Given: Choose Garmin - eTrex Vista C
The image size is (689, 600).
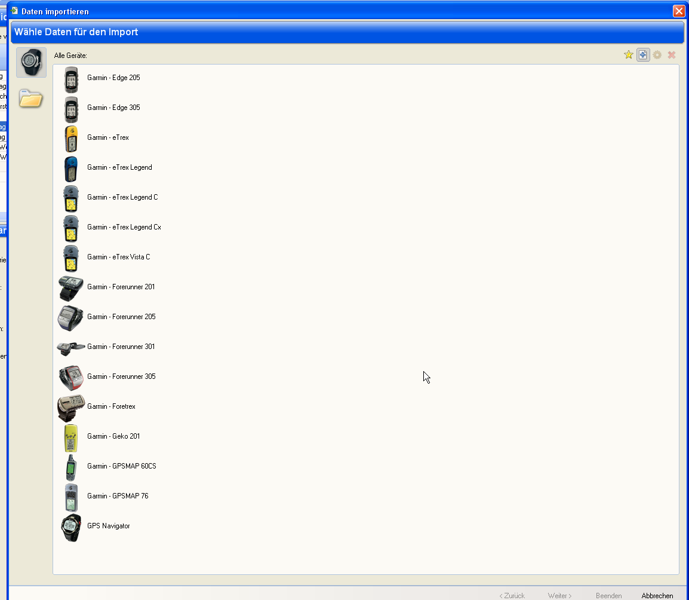Looking at the screenshot, I should click(118, 257).
